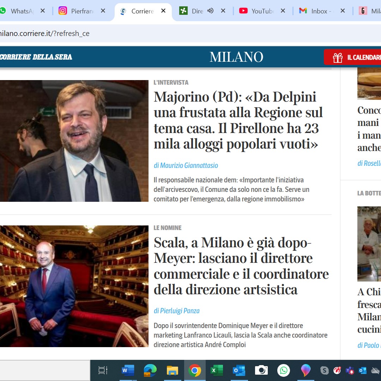Mute the audio icon on Dire tab
Screen dimensions: 381x381
[210, 11]
